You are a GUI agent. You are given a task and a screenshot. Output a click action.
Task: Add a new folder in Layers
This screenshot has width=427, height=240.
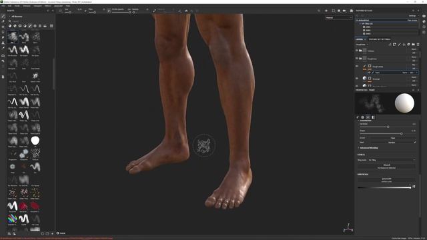pyautogui.click(x=414, y=45)
